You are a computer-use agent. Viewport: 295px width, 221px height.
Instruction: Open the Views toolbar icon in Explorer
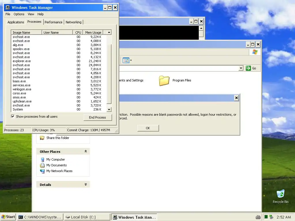click(x=126, y=60)
